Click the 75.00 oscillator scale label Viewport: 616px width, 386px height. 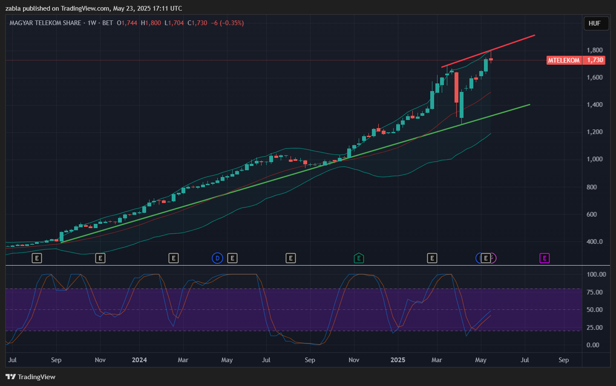(595, 292)
